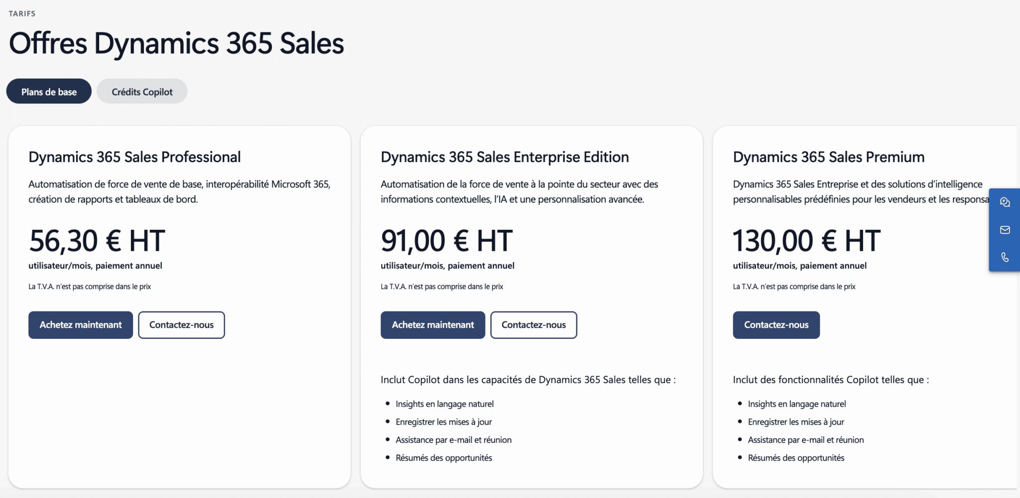Click the Dynamics 365 Sales Professional title

pyautogui.click(x=134, y=157)
